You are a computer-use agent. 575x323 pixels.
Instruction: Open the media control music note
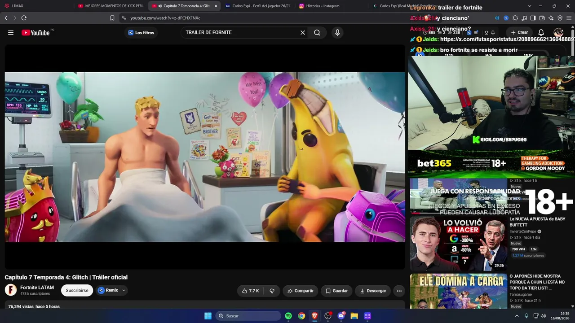coord(524,18)
